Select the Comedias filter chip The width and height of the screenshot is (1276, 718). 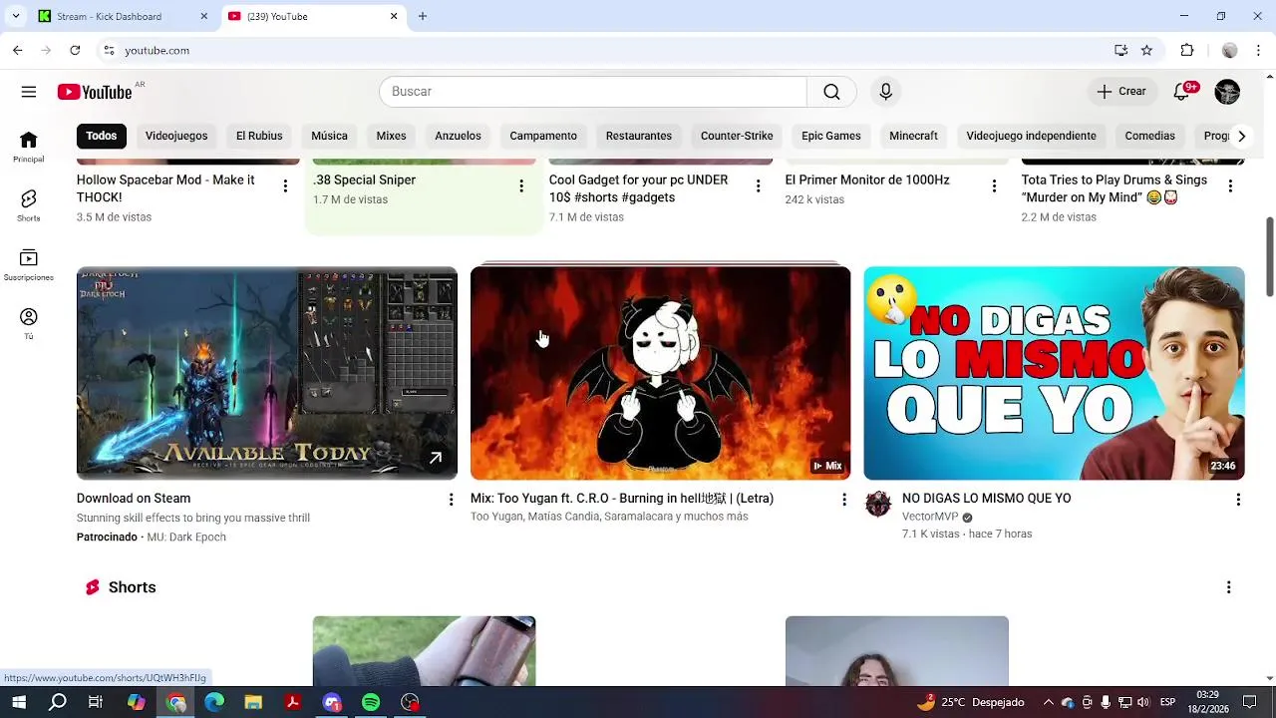[x=1149, y=136]
